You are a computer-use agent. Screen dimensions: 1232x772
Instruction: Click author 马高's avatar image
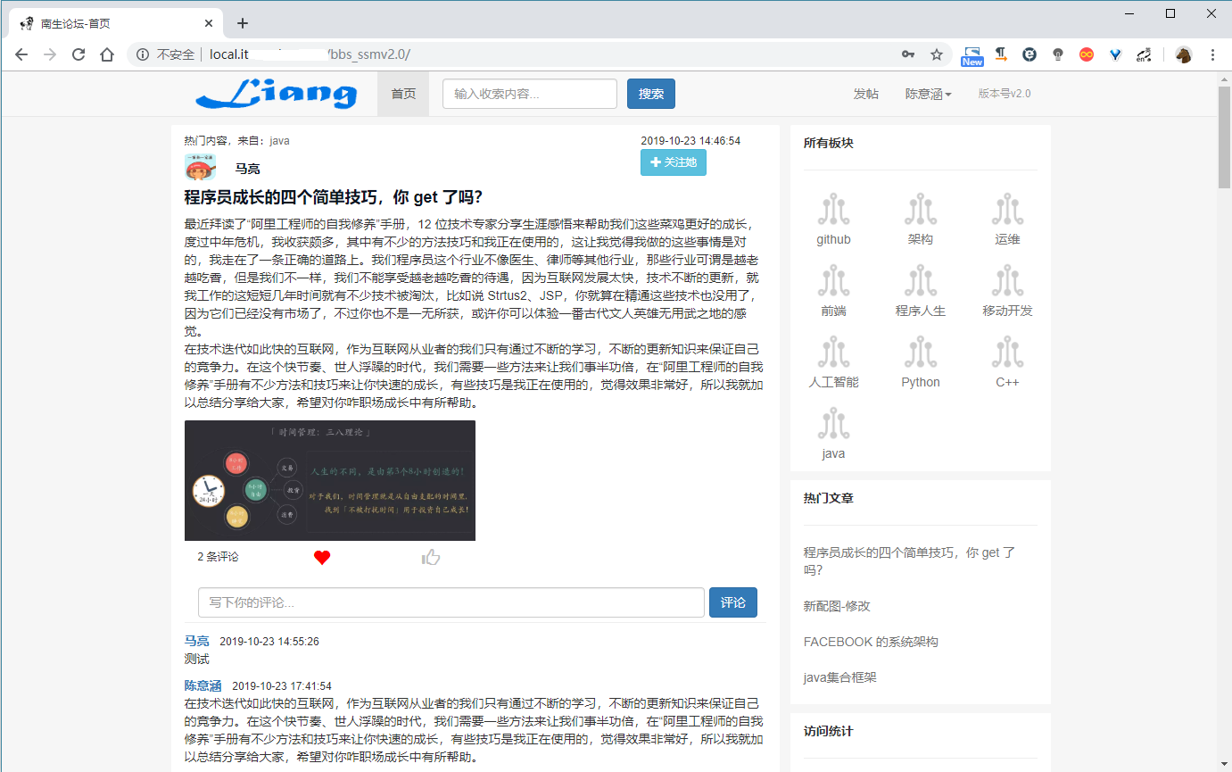(x=200, y=167)
